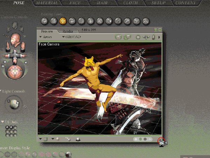Click the rightmost ground color dot

point(150,139)
